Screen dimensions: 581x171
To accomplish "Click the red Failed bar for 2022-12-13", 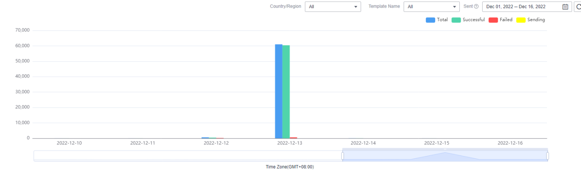I will pos(293,138).
